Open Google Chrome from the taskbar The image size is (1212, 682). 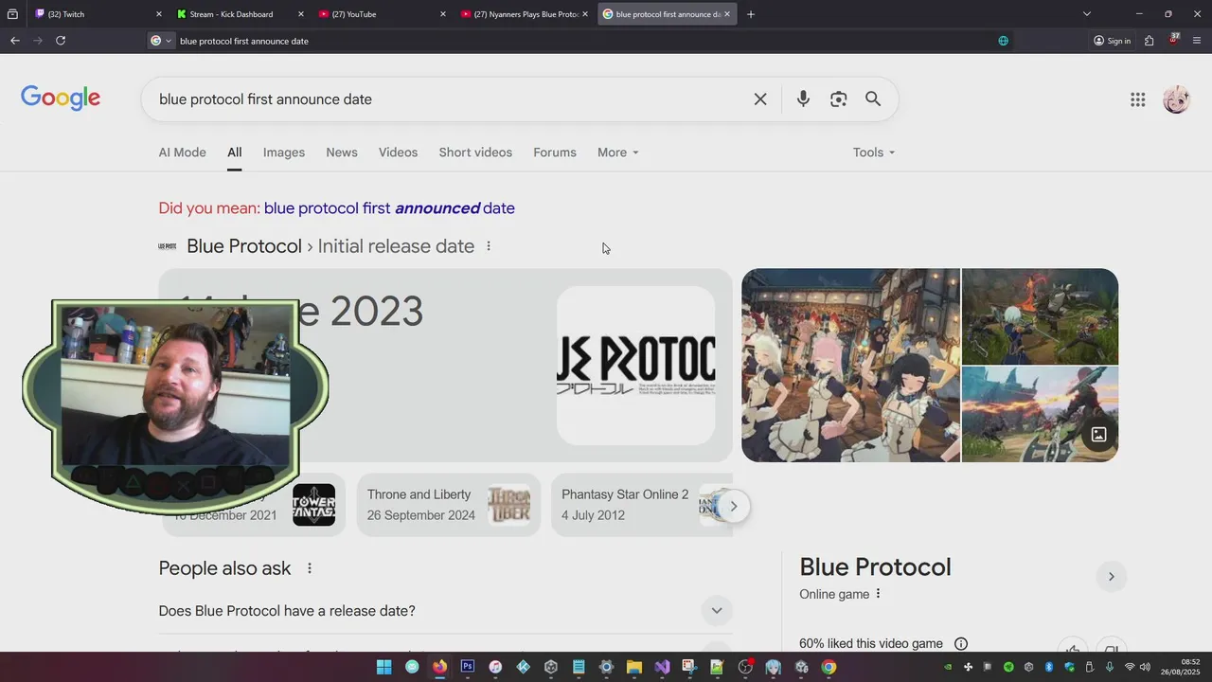(829, 667)
